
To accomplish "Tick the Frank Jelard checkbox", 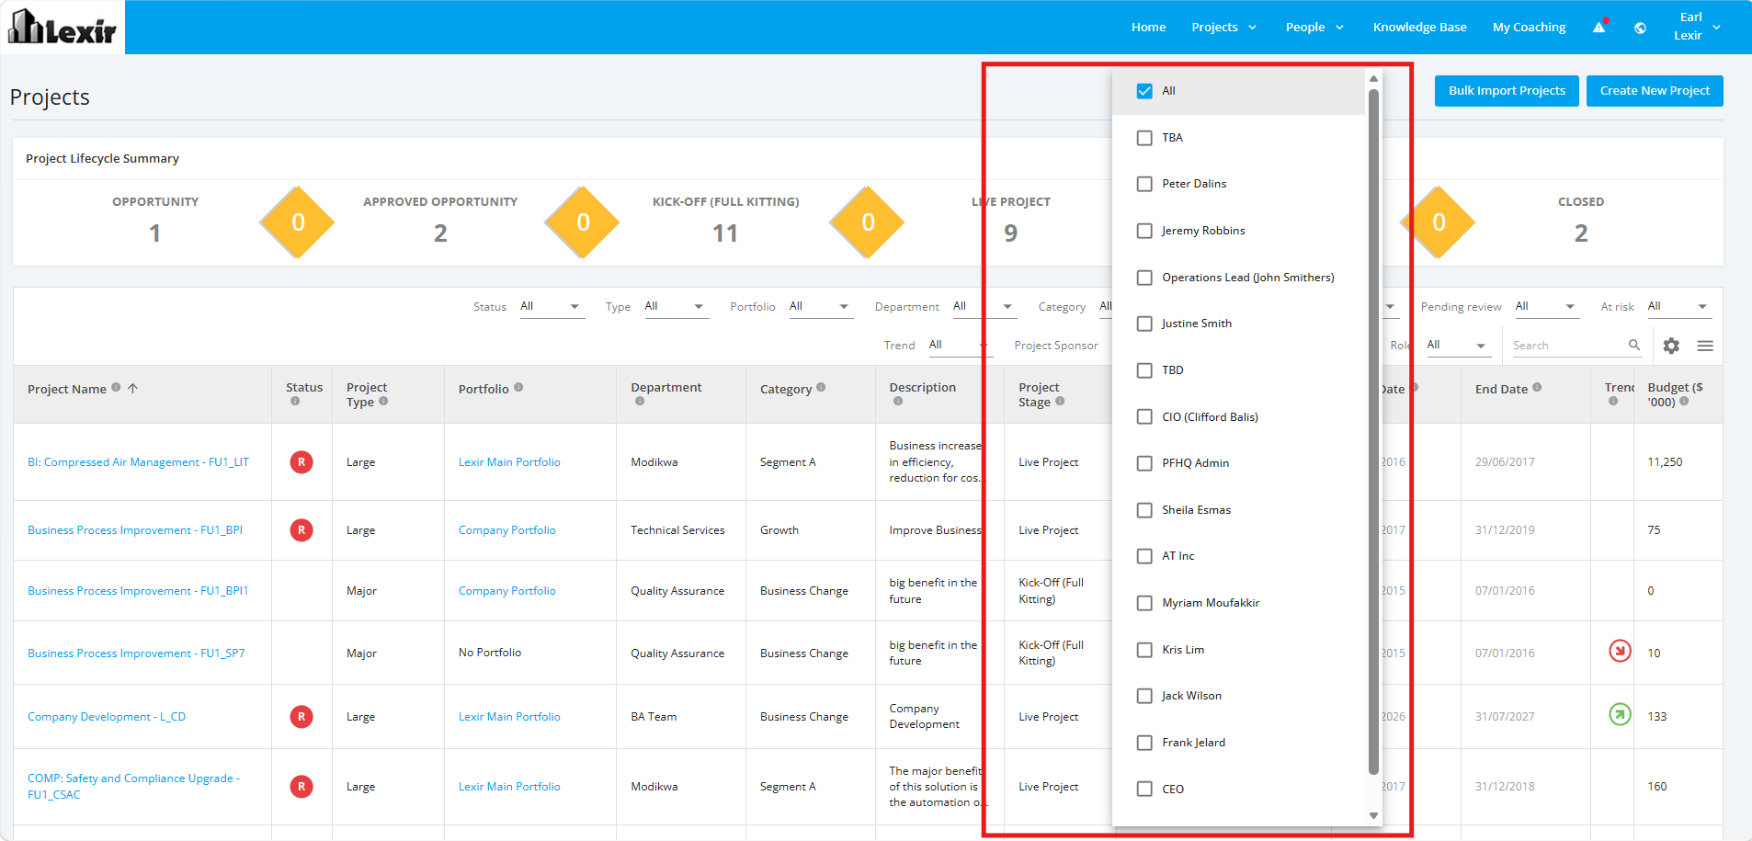I will [x=1144, y=743].
